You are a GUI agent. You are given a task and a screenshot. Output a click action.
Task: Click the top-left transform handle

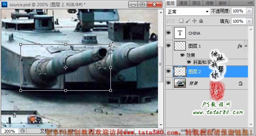pos(20,44)
